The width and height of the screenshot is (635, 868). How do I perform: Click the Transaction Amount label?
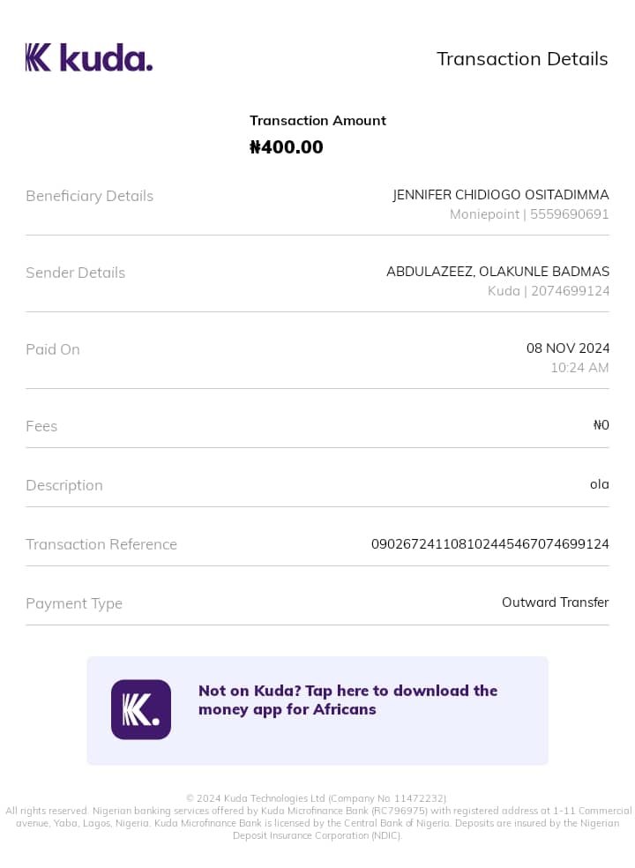[317, 121]
